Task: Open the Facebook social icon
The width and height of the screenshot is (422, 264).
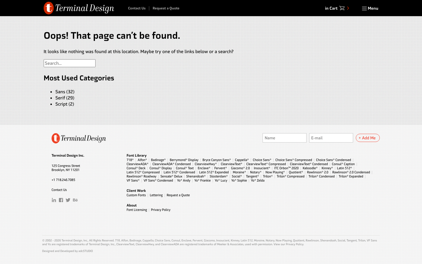Action: [61, 200]
